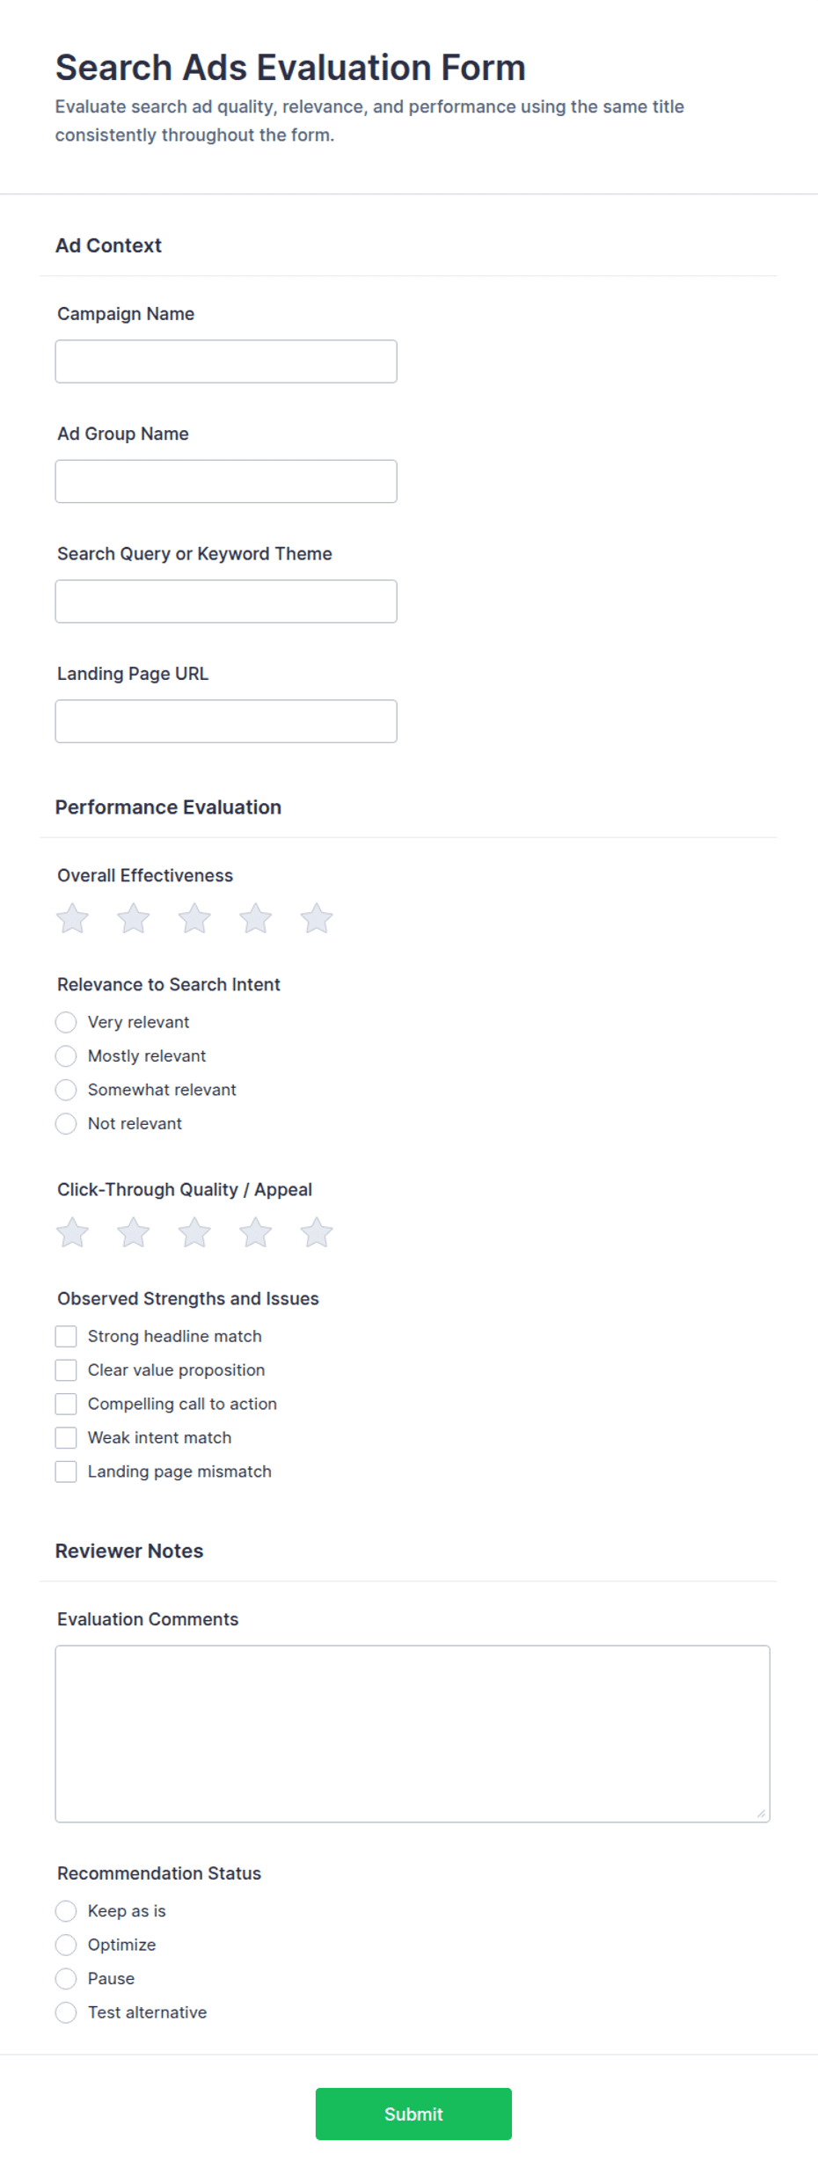Rate Overall Effectiveness one star
The height and width of the screenshot is (2183, 818).
click(72, 918)
